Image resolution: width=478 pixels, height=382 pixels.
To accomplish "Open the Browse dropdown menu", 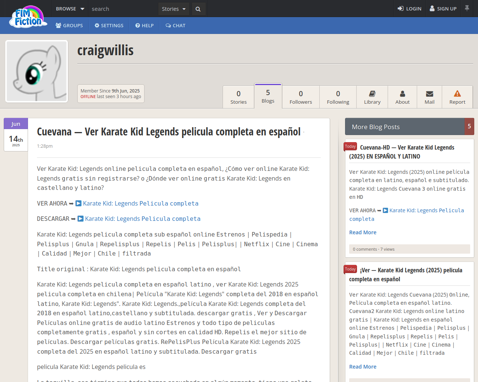I will pos(70,9).
